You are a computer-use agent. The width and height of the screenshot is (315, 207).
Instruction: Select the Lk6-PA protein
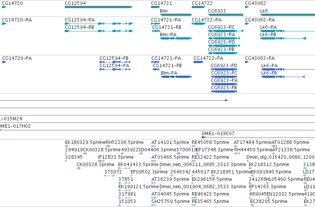(288, 69)
